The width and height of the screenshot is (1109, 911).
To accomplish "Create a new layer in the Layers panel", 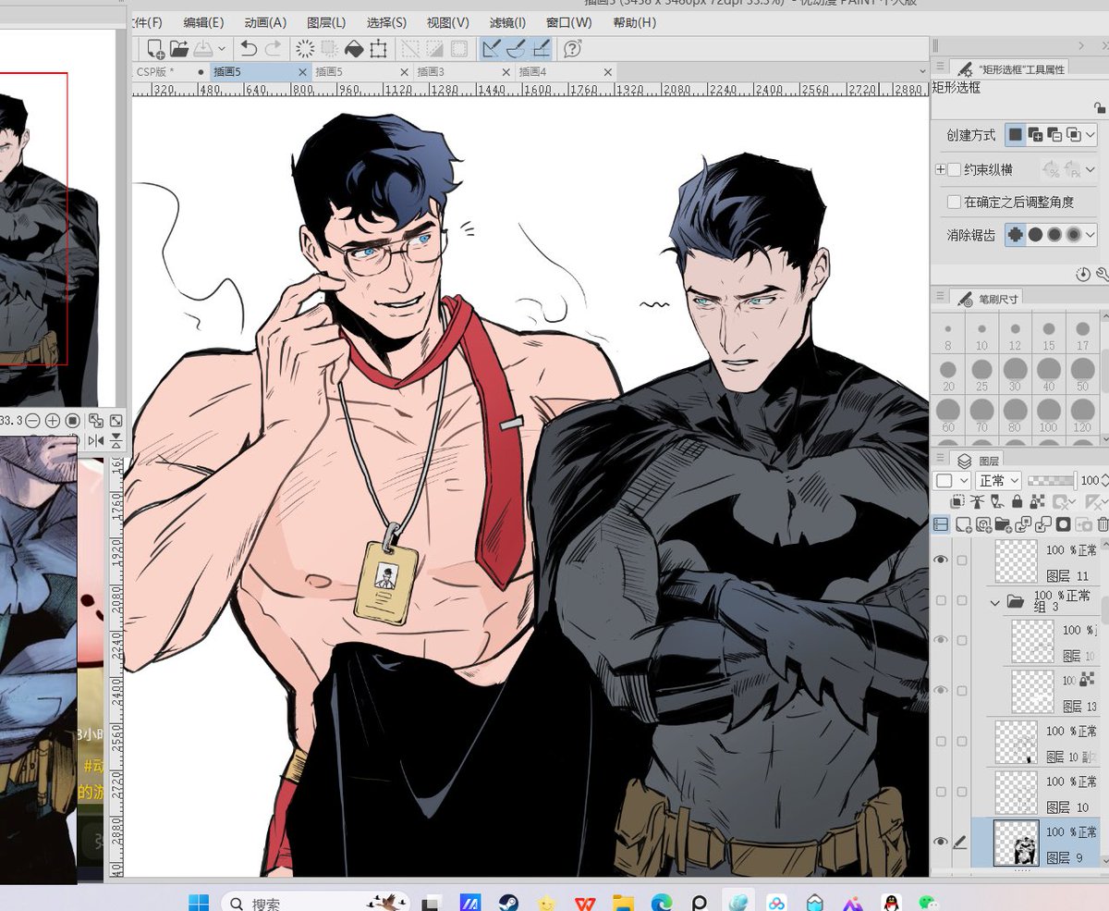I will (x=963, y=523).
